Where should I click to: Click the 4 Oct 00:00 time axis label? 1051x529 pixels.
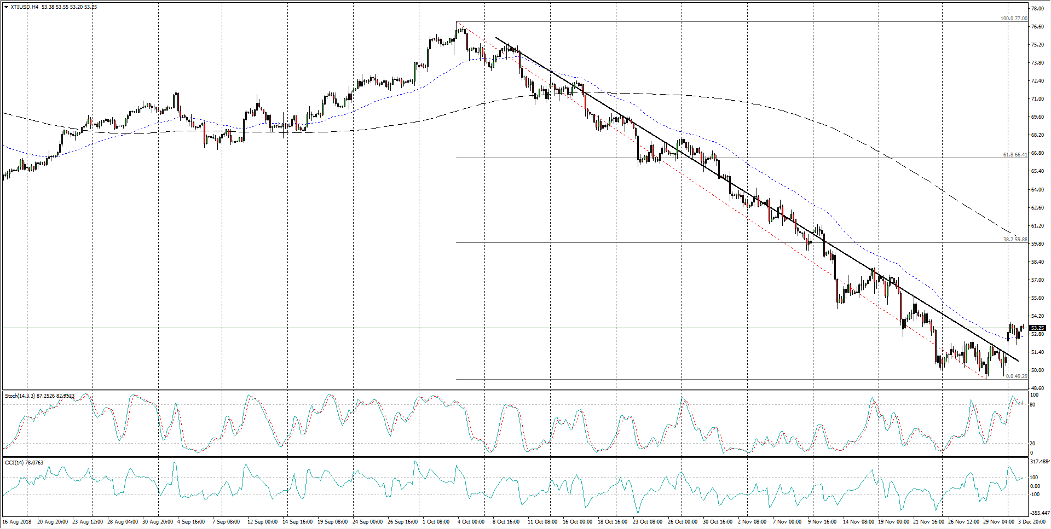click(x=471, y=522)
